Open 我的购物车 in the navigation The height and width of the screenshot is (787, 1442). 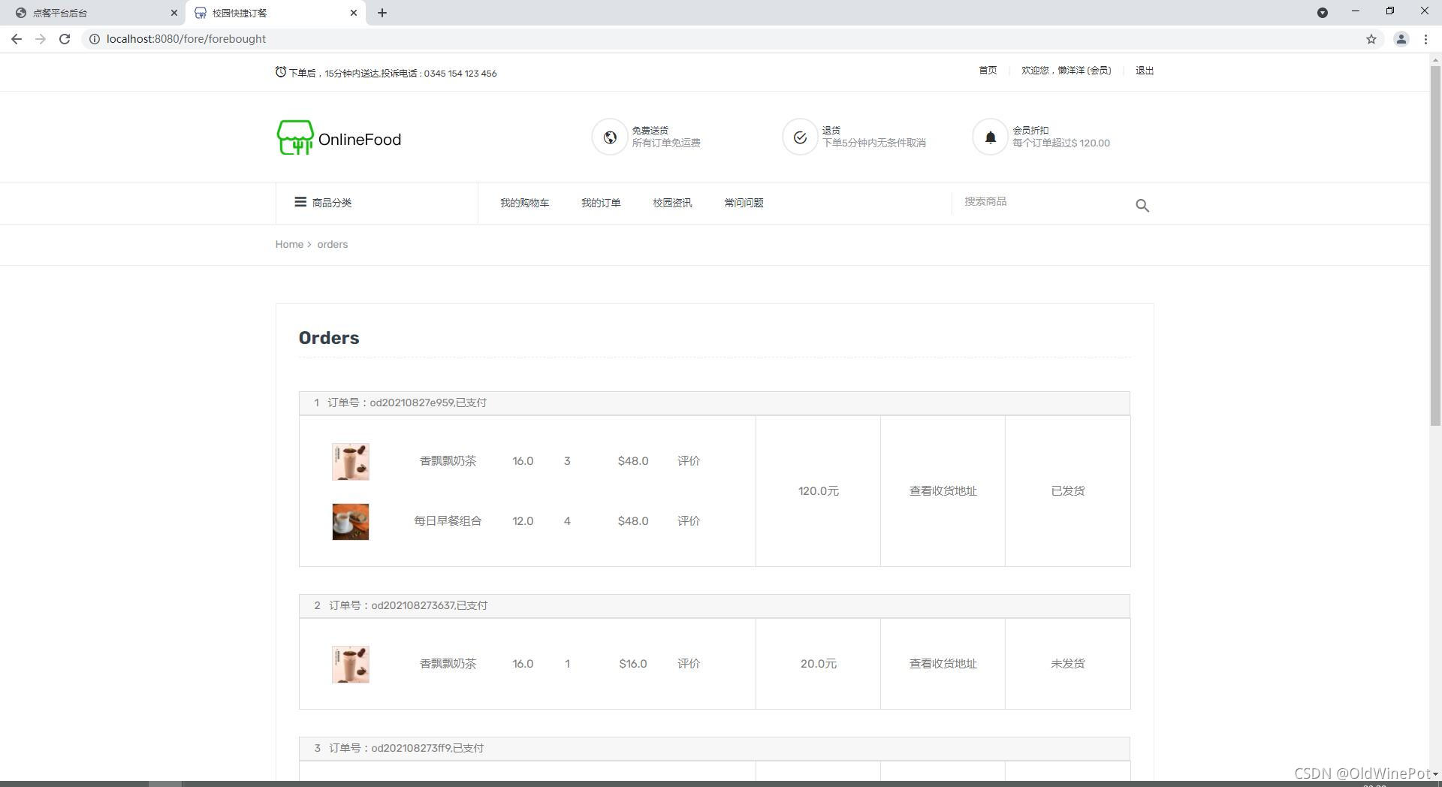coord(524,203)
